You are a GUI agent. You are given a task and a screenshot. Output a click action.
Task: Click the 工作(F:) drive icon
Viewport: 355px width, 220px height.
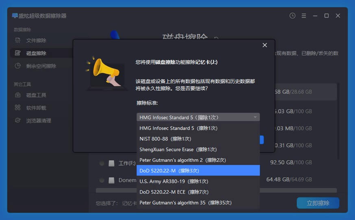111,163
